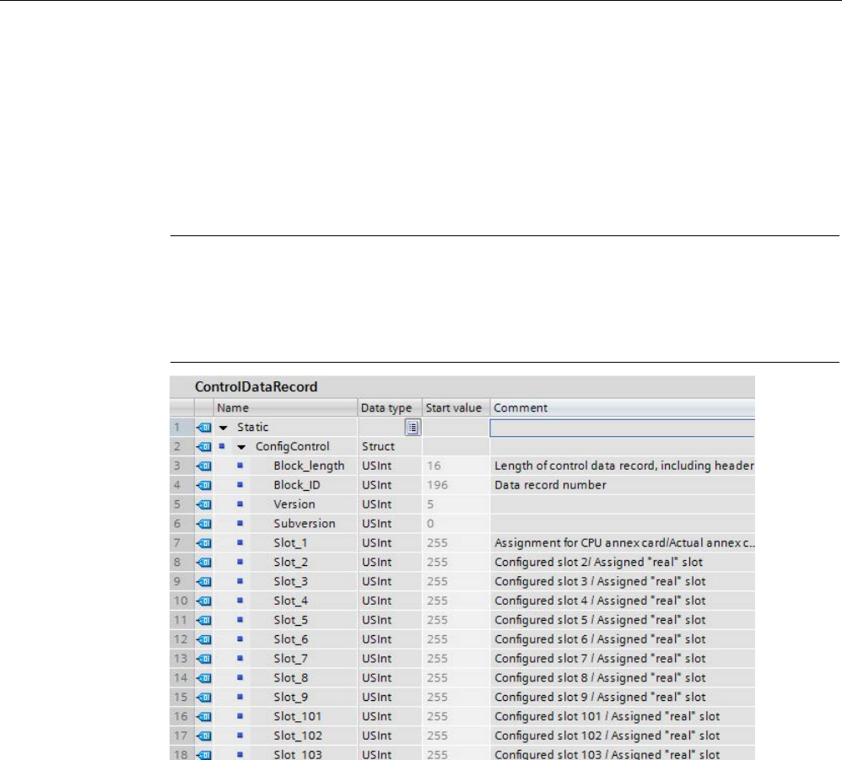The width and height of the screenshot is (842, 760).
Task: Click the tag icon beside ConfigControl
Action: click(x=203, y=447)
